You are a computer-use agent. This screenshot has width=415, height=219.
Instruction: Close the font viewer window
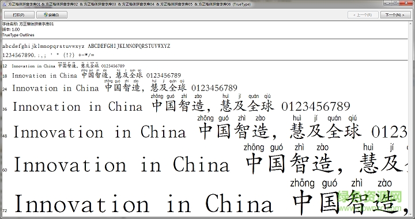(407, 3)
